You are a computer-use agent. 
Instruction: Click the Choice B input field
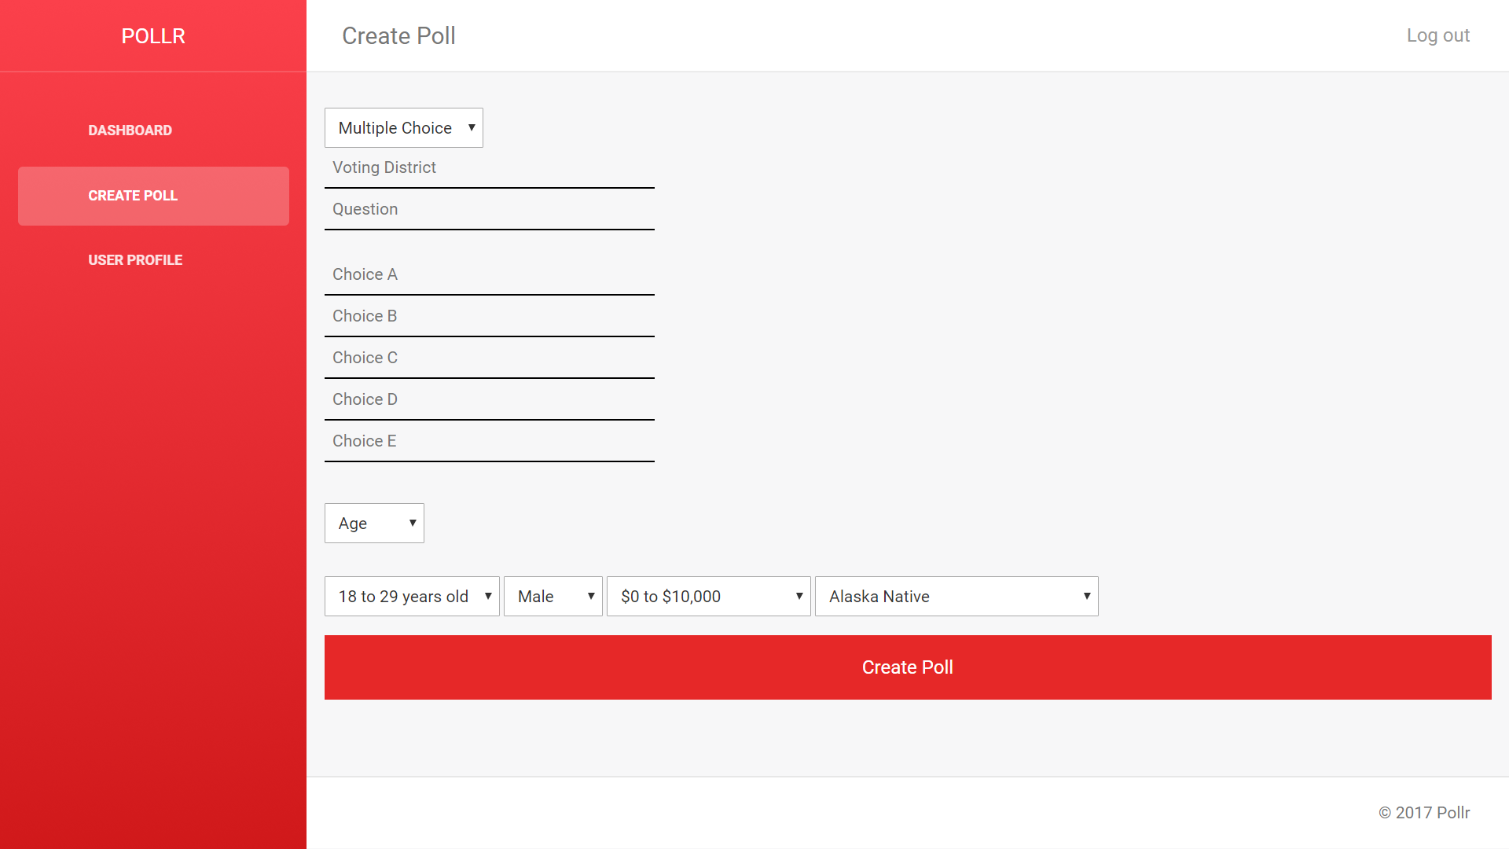pos(489,316)
